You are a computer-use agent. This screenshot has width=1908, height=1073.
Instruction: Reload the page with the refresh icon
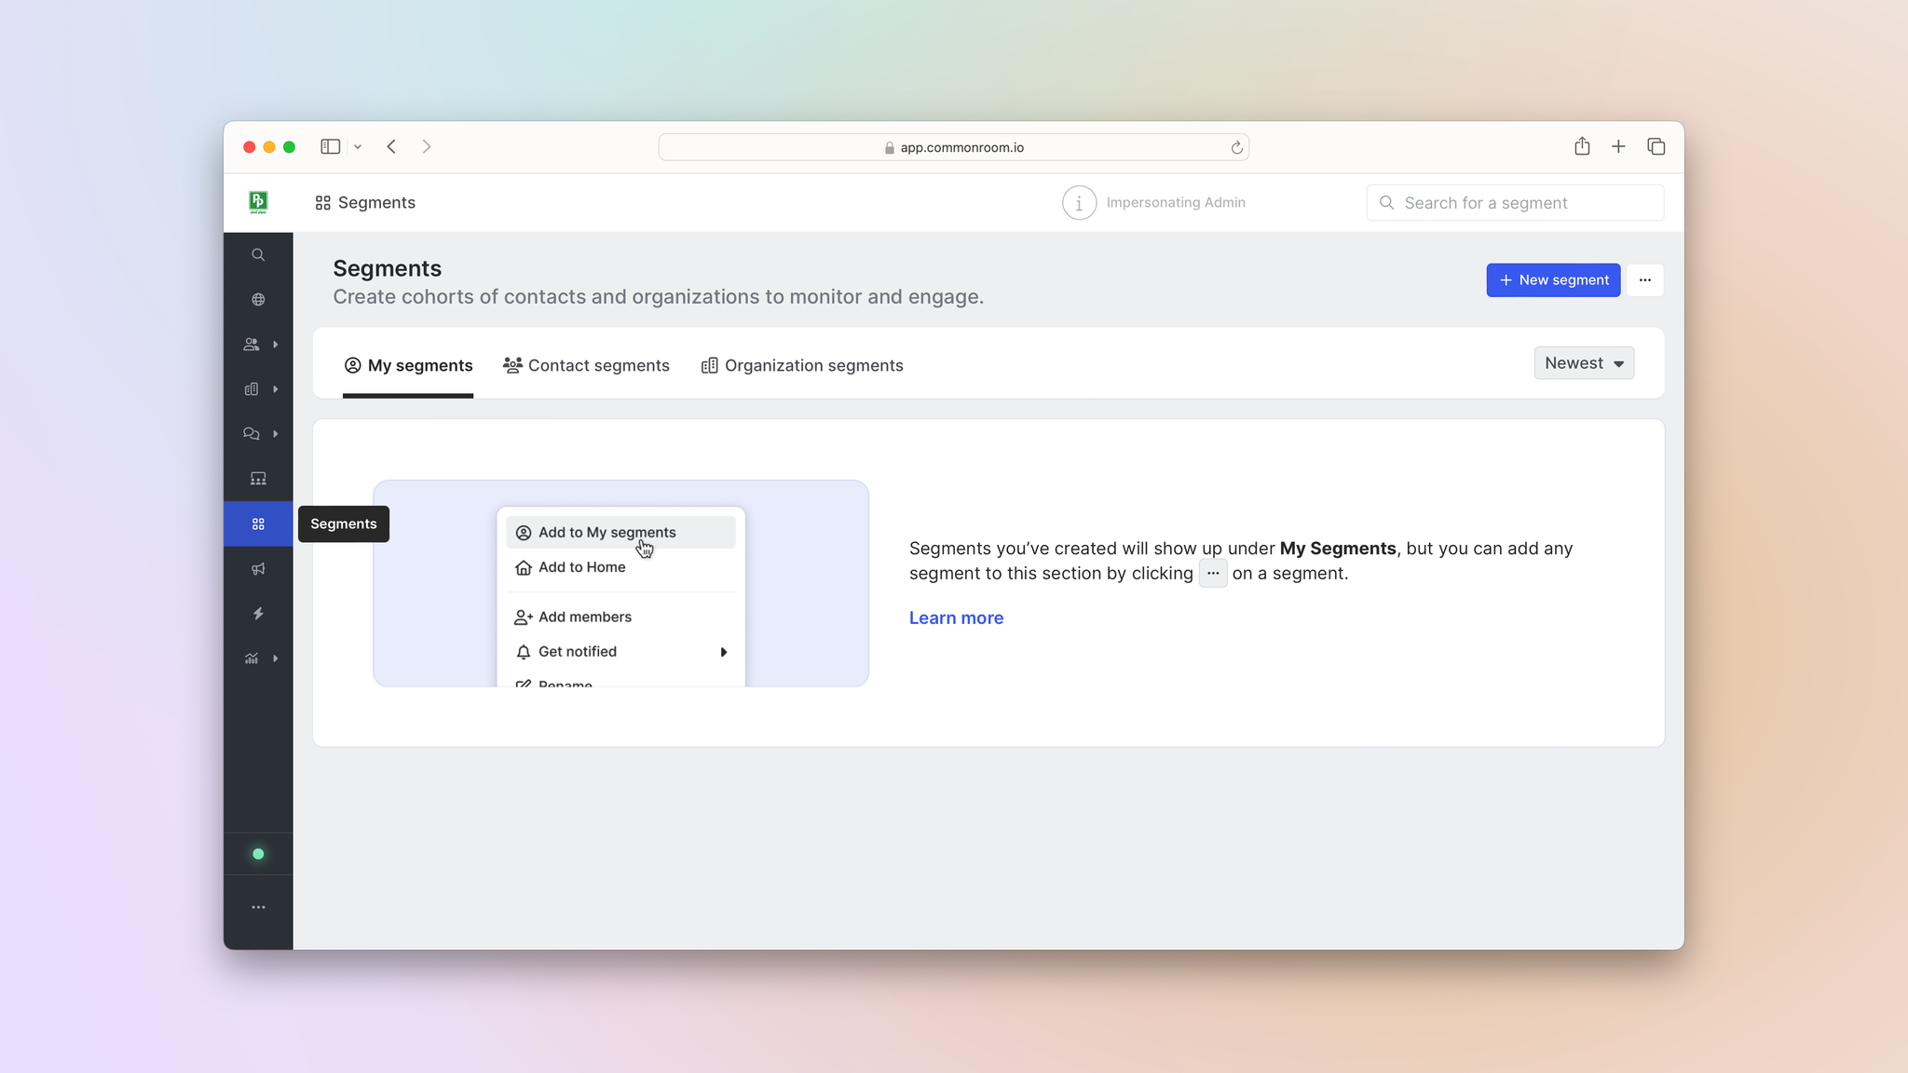tap(1236, 147)
